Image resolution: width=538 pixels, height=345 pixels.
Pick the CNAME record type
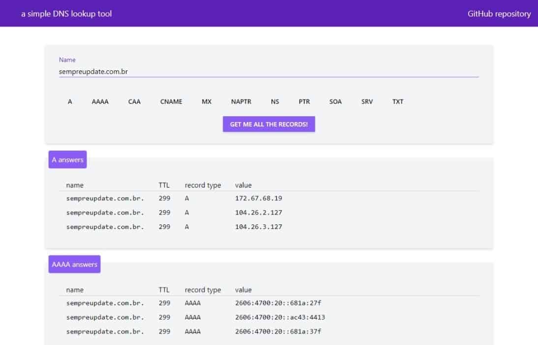pyautogui.click(x=171, y=101)
